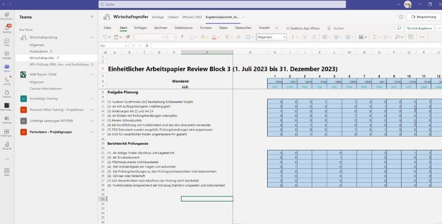Open Viva Connections in the Teams sidebar
Screen dimensions: 442x224
coord(7,16)
